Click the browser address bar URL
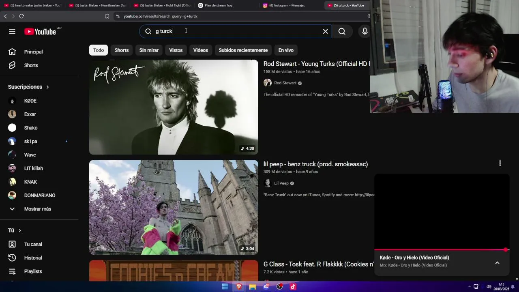The image size is (519, 292). (161, 16)
